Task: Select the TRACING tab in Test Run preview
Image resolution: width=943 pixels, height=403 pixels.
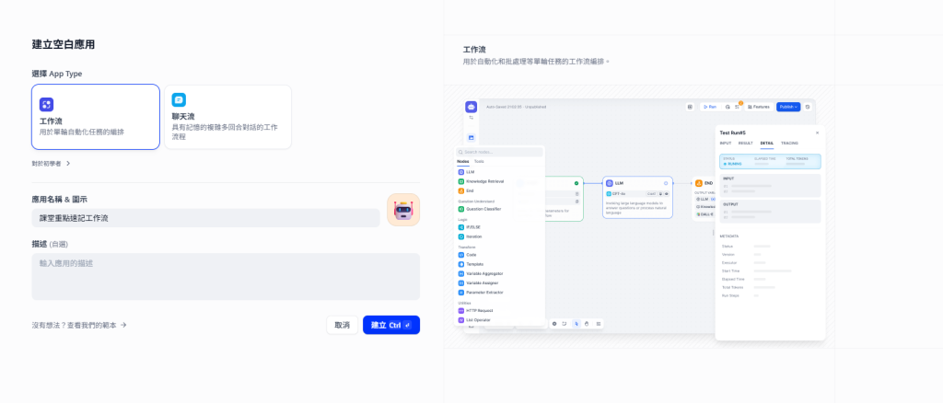Action: 789,143
